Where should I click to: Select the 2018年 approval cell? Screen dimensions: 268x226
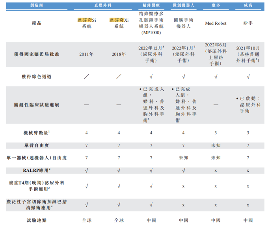point(119,54)
